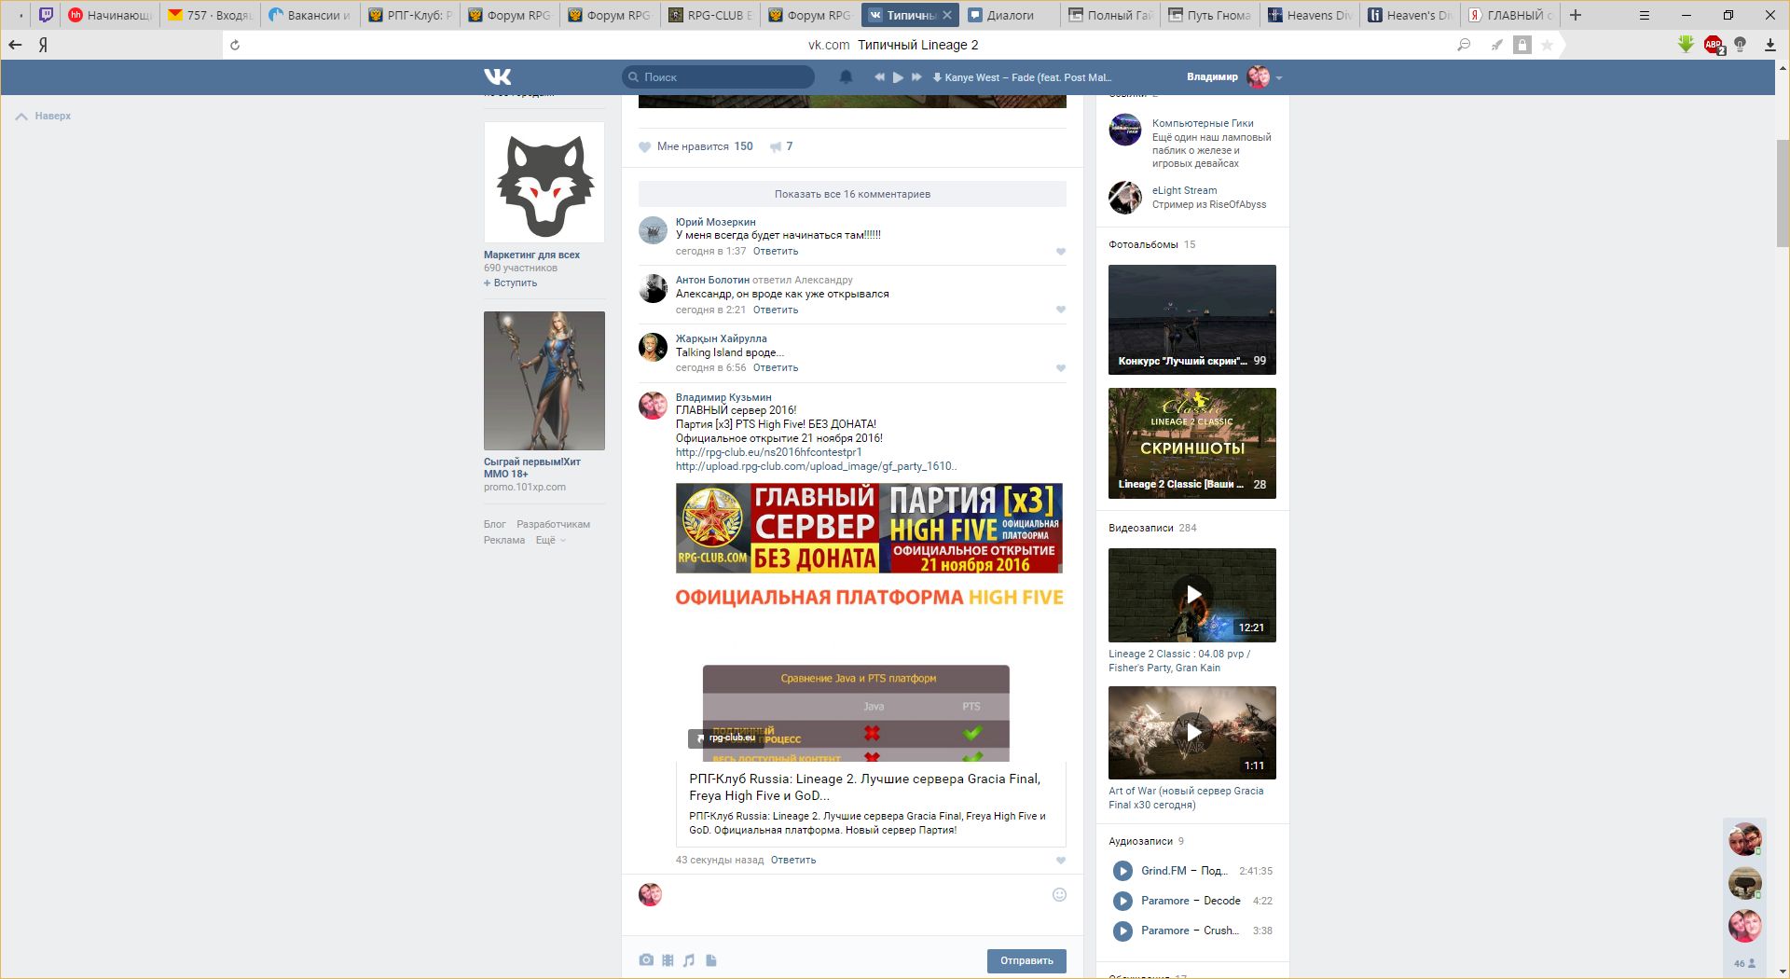Play the 1:11 Art of War video
1790x979 pixels.
tap(1192, 733)
